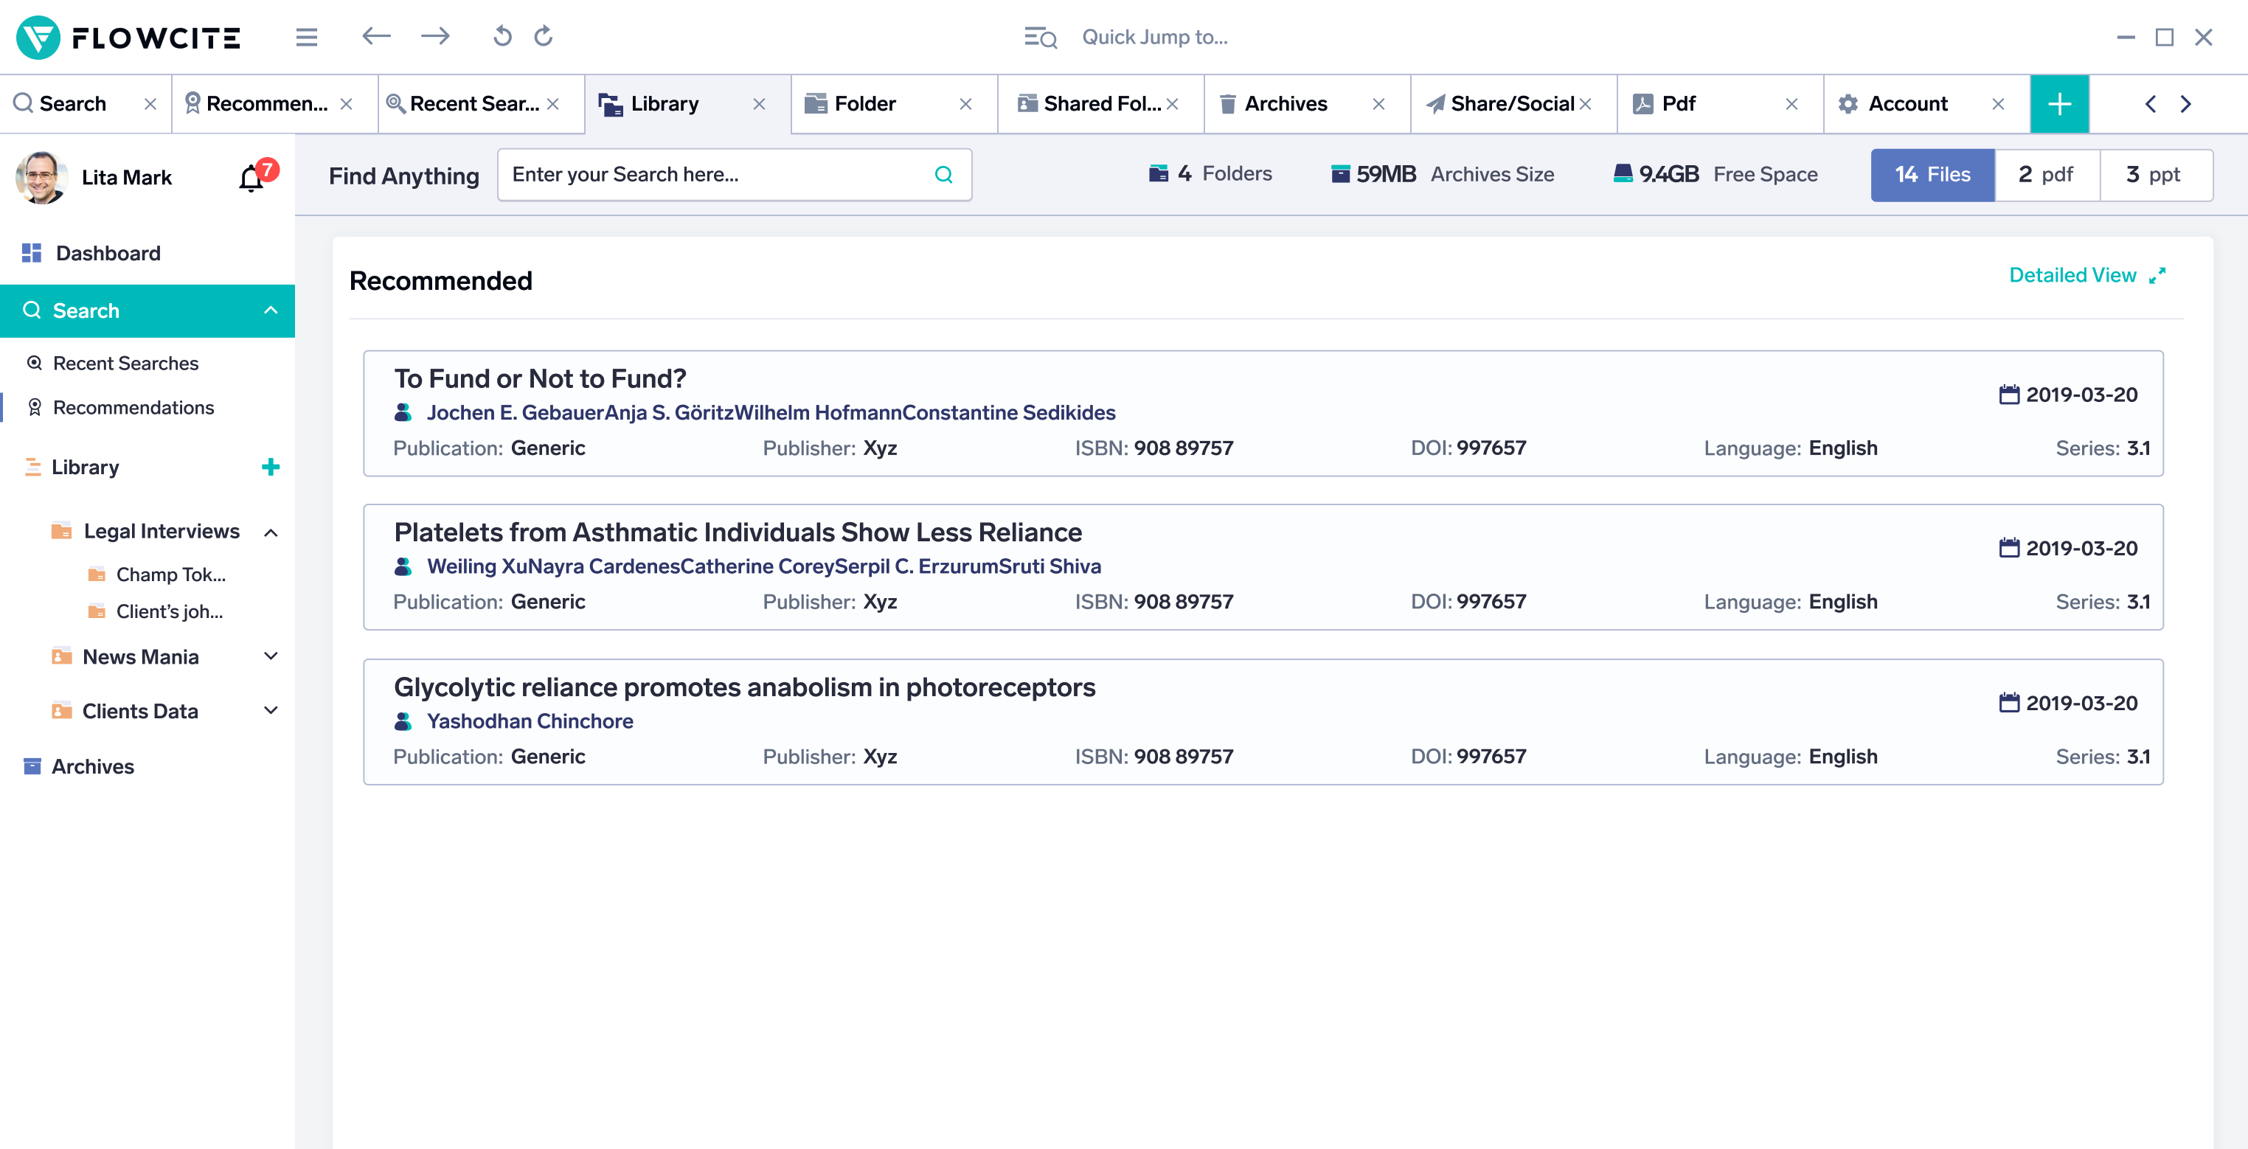The image size is (2248, 1149).
Task: Click the Quick Jump search icon
Action: point(1040,38)
